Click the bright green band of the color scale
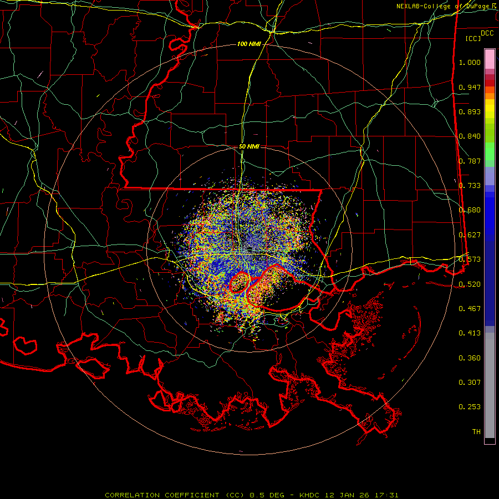499x499 pixels. [x=490, y=151]
